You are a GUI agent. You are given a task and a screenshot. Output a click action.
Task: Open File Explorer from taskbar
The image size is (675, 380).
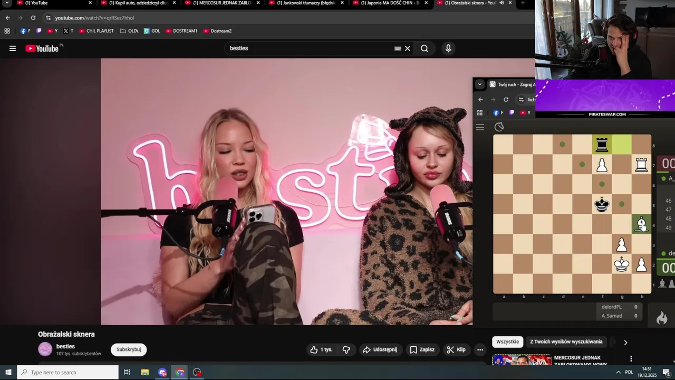tap(145, 373)
